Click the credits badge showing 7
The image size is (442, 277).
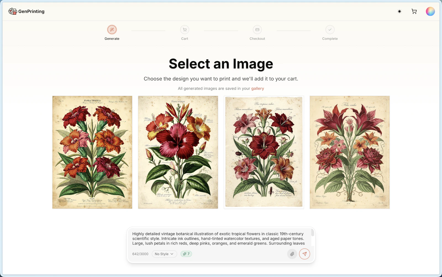point(186,254)
